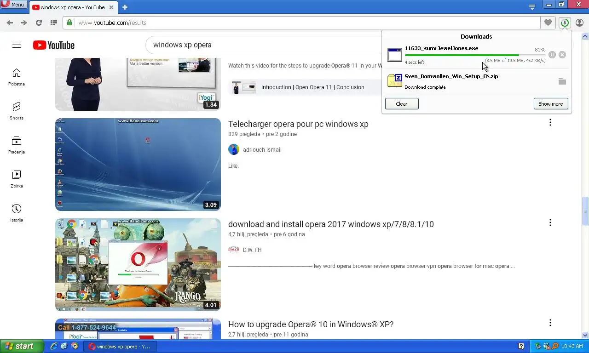Open Shorts in the sidebar

[17, 111]
